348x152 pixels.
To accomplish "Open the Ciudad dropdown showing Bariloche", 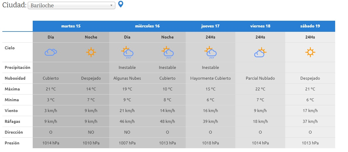I will pos(72,6).
